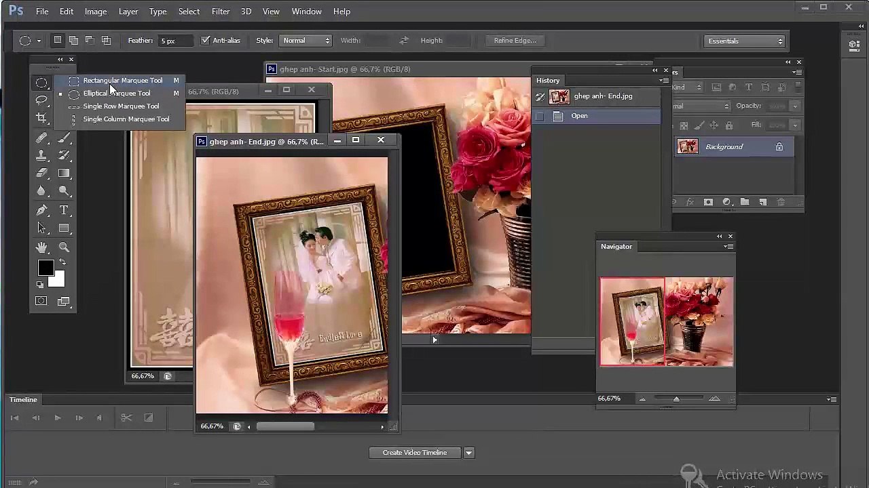Click the Add to selection icon
Viewport: 869px width, 488px height.
pos(73,40)
